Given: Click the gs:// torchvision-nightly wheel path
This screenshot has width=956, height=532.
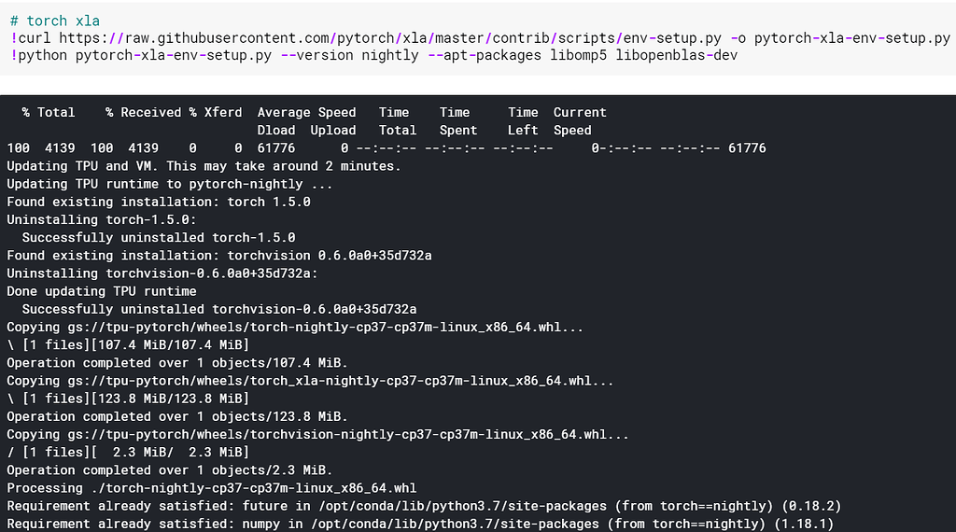Looking at the screenshot, I should [355, 435].
